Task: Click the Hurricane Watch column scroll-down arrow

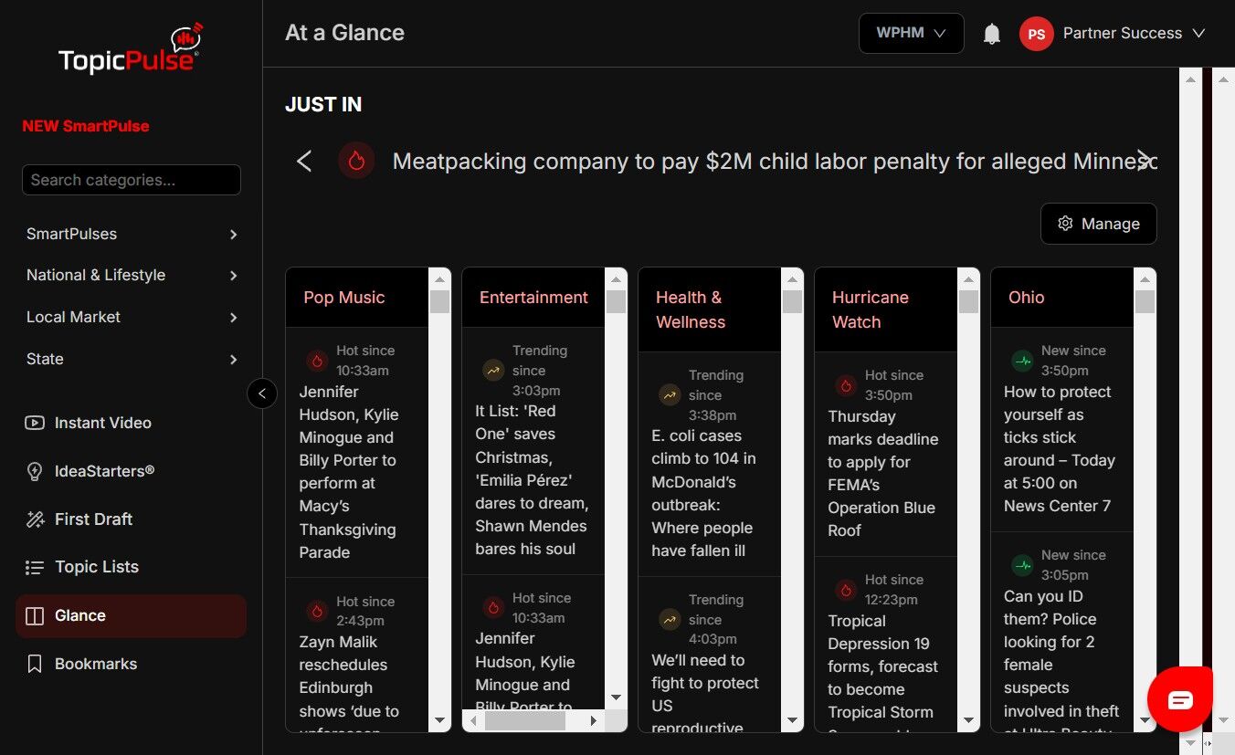Action: tap(968, 721)
